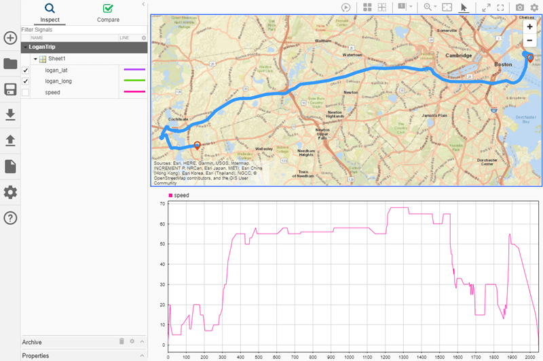Save session with the floppy disk icon
Image resolution: width=543 pixels, height=361 pixels.
10,89
